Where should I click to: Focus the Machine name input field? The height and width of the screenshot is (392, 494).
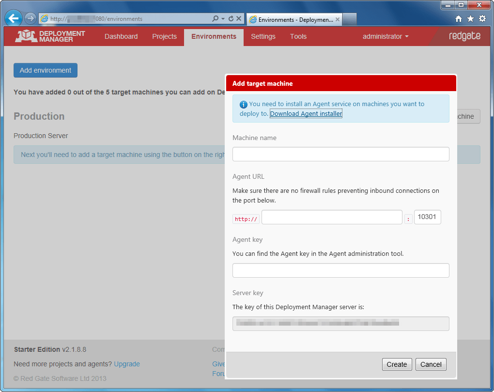pos(340,154)
